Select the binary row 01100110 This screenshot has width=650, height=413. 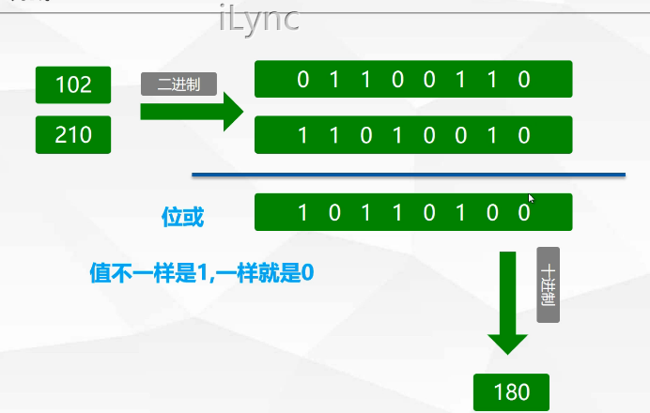[x=413, y=79]
